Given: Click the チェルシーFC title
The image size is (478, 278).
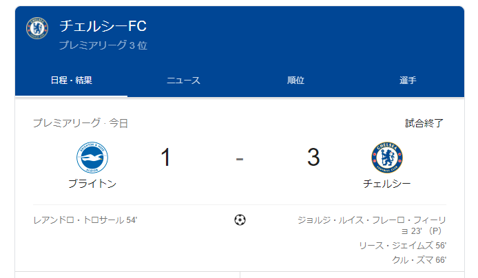Looking at the screenshot, I should (x=103, y=26).
